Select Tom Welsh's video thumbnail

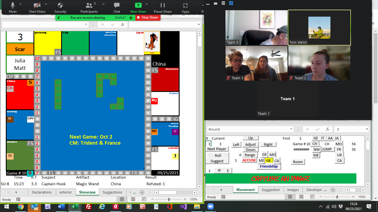coord(319,28)
